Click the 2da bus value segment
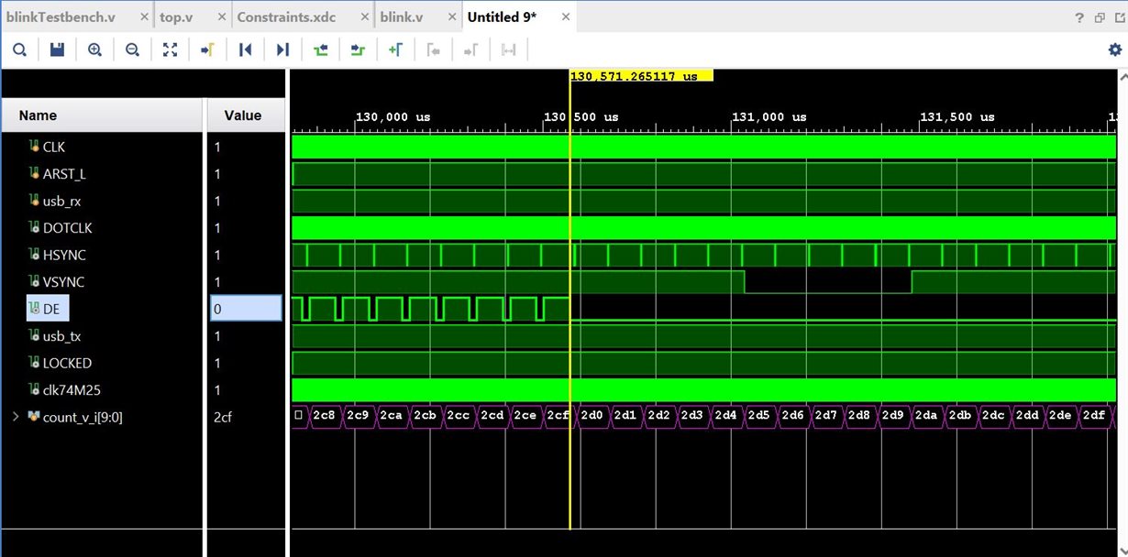The image size is (1128, 557). point(926,415)
